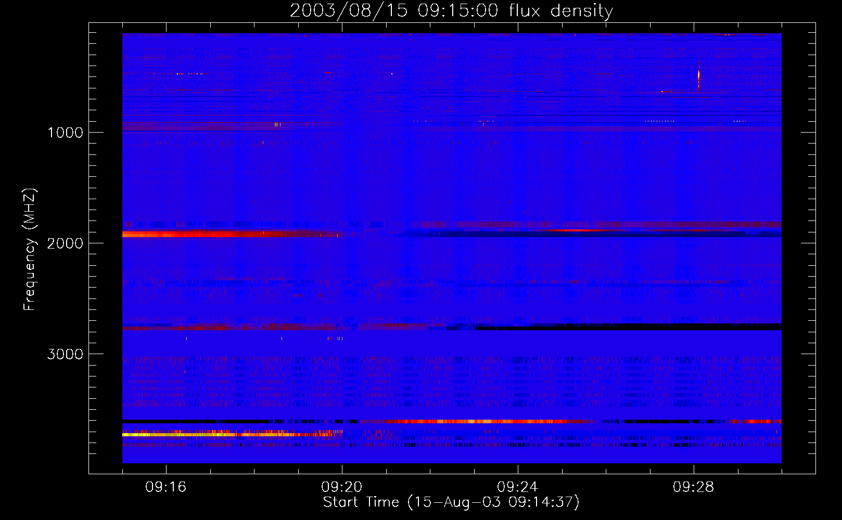Screen dimensions: 842x520
Task: Click the 'Frequency (MHZ)' axis label
Action: (x=30, y=250)
